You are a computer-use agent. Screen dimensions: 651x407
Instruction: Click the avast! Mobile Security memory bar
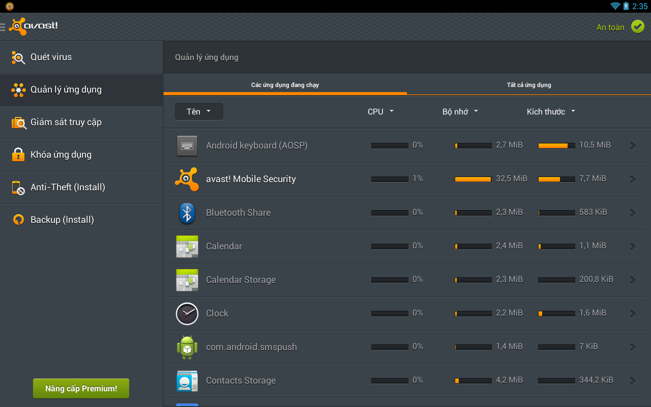[x=473, y=179]
